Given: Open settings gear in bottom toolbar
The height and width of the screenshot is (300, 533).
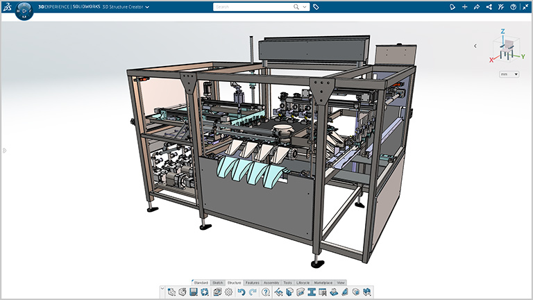Looking at the screenshot, I should [228, 292].
